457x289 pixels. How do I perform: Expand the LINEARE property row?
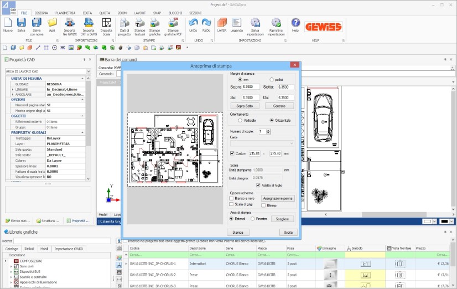13,90
